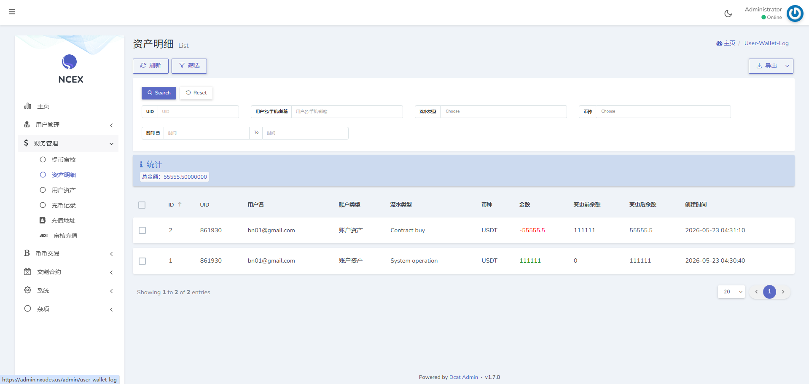Open the Dcat Admin footer link
Image resolution: width=809 pixels, height=384 pixels.
tap(464, 377)
